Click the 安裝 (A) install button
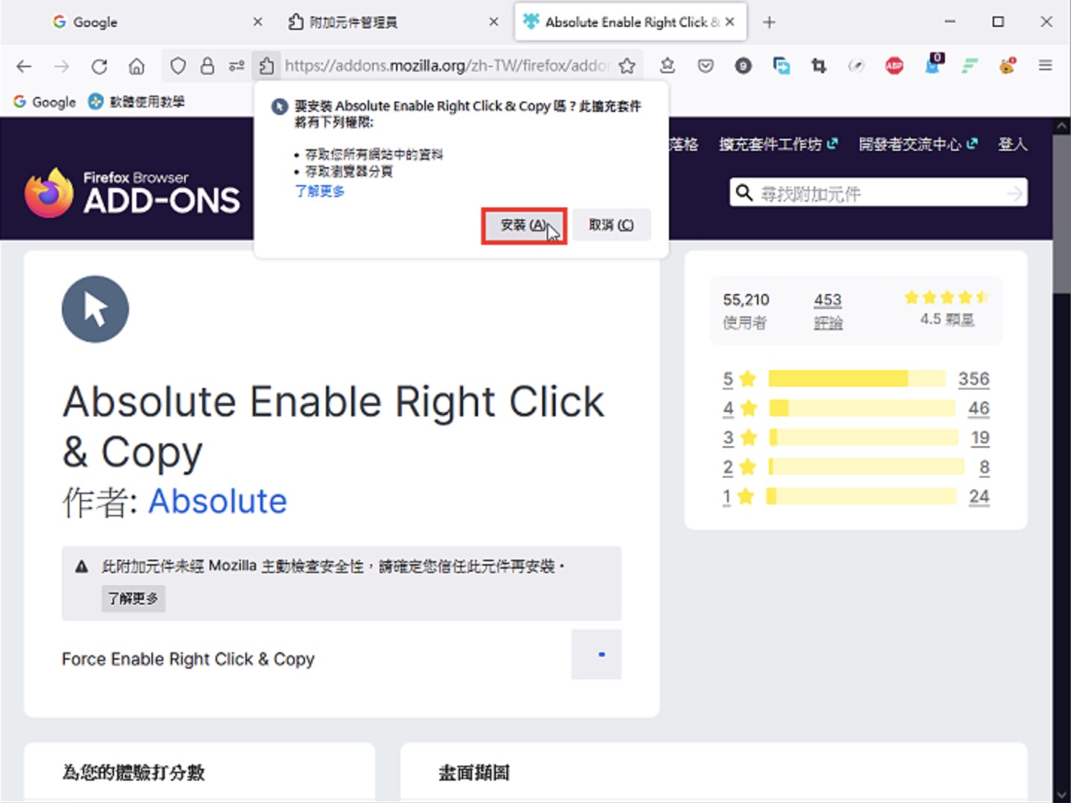 tap(524, 225)
